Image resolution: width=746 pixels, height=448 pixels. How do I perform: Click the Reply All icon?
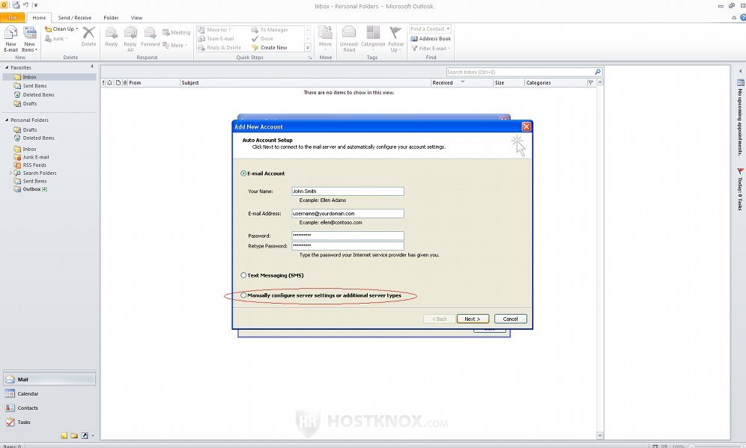pos(130,33)
